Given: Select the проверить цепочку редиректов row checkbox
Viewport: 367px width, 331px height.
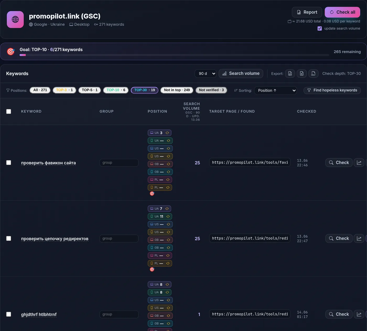Looking at the screenshot, I should (9, 238).
